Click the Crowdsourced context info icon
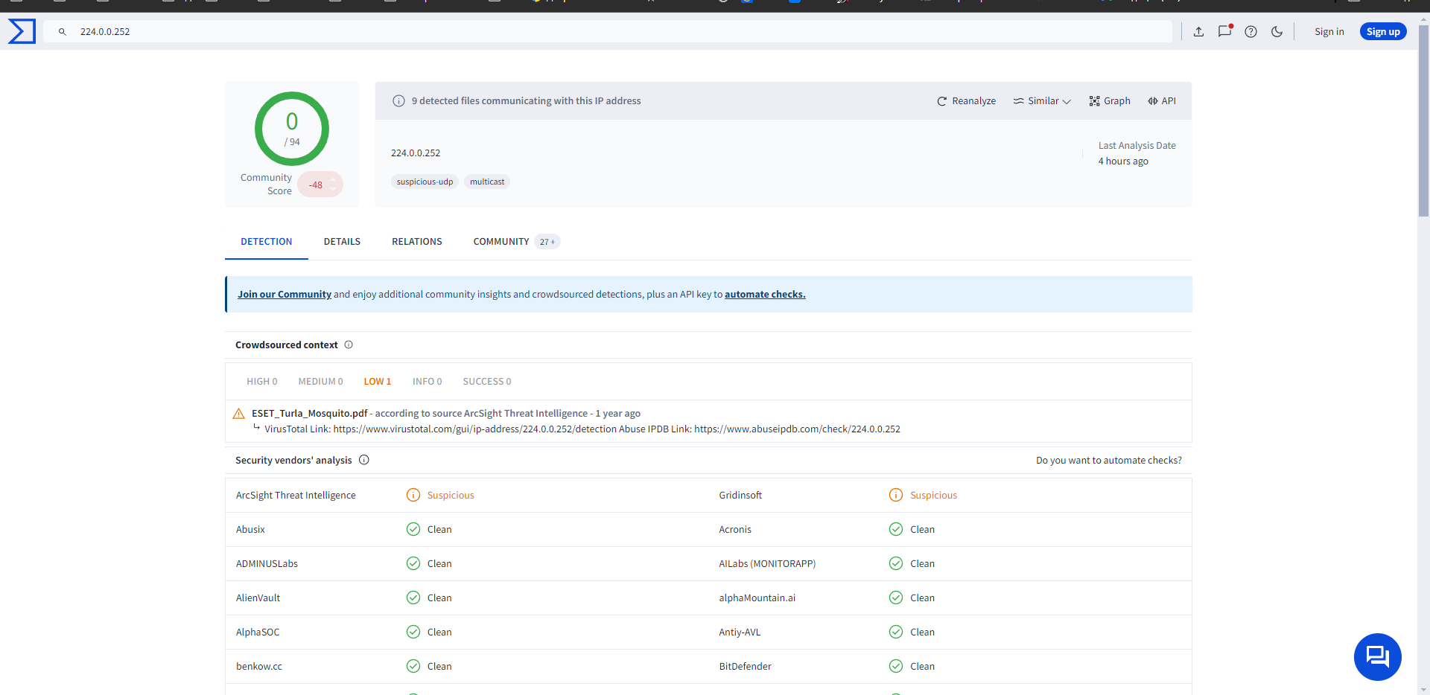 click(x=349, y=345)
